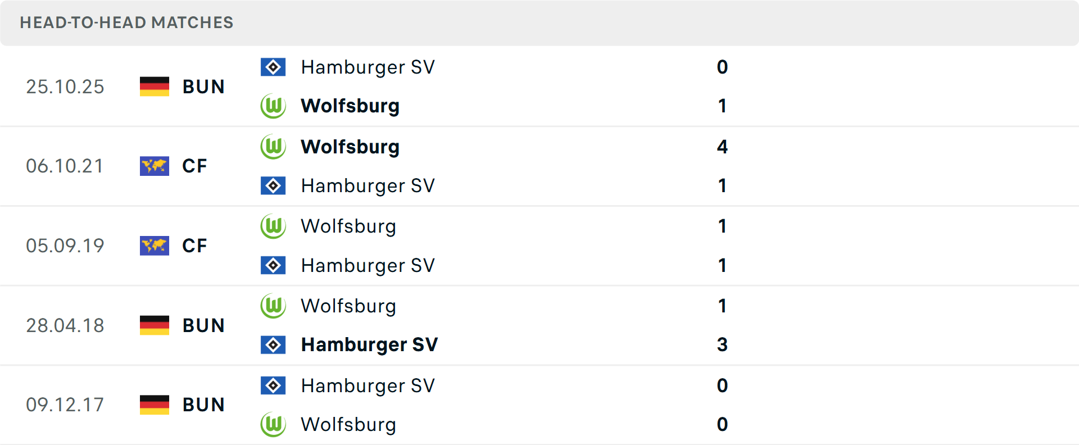Click the score 4 next to Wolfsburg
1079x445 pixels.
[723, 146]
